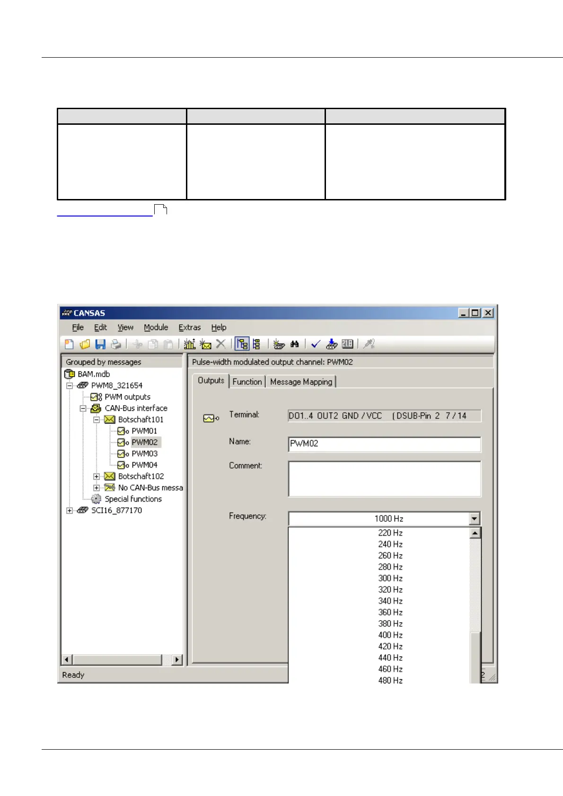This screenshot has height=796, width=563.
Task: Click the Paste clipboard toolbar icon
Action: click(x=168, y=344)
